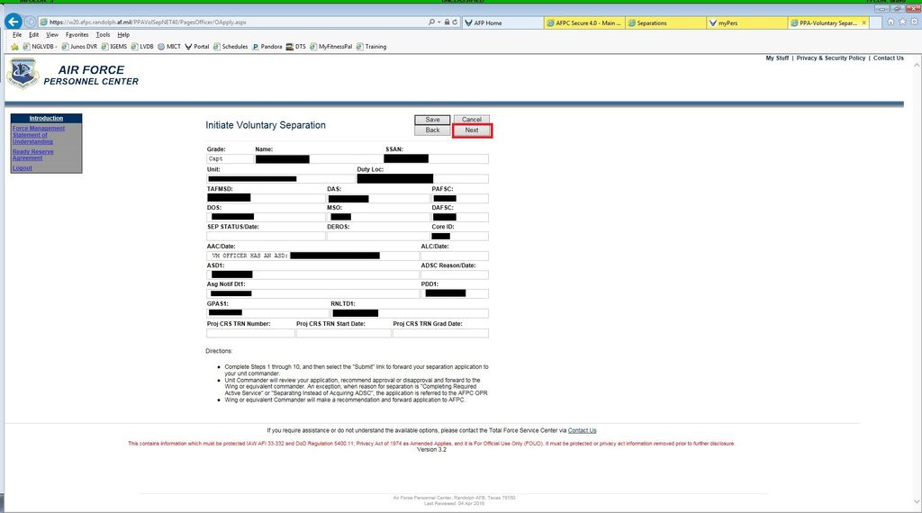Screen dimensions: 922x513
Task: Switch to the myPers tab
Action: (746, 22)
